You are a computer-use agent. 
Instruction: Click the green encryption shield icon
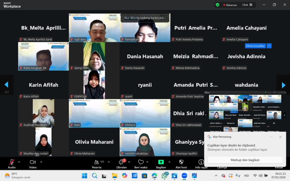217,5
